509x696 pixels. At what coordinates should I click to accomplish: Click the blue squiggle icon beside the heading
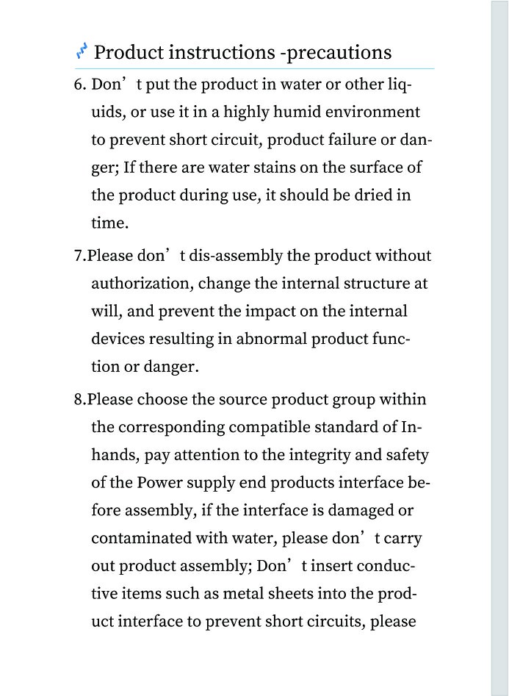click(x=82, y=51)
